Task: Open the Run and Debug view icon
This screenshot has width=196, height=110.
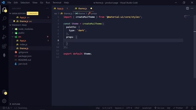Action: point(4,37)
